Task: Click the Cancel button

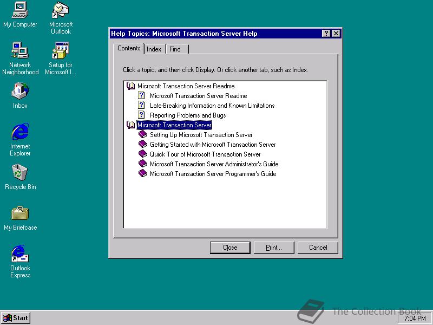Action: (318, 248)
